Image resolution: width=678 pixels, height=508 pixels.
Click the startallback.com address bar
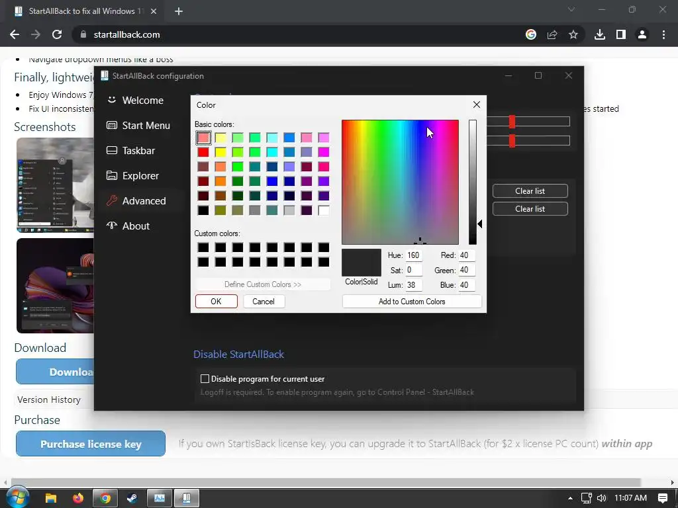(x=299, y=34)
